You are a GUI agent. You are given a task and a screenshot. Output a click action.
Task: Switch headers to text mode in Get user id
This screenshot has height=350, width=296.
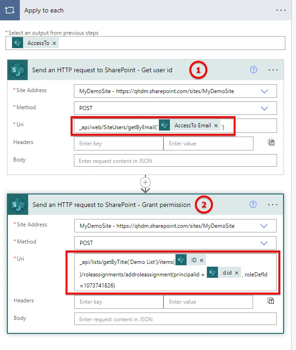pos(271,142)
